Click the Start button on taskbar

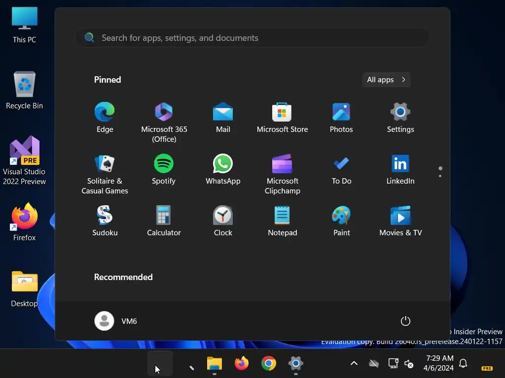pos(160,363)
